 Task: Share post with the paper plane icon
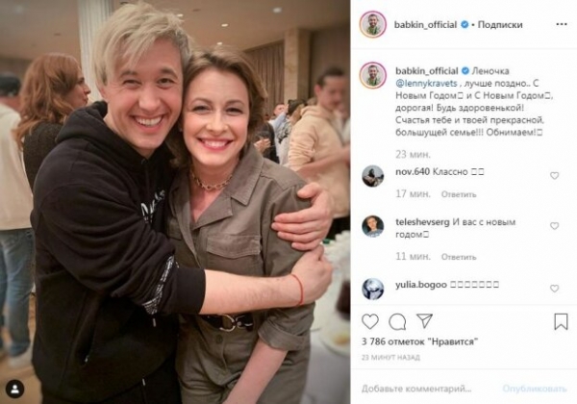tap(425, 321)
